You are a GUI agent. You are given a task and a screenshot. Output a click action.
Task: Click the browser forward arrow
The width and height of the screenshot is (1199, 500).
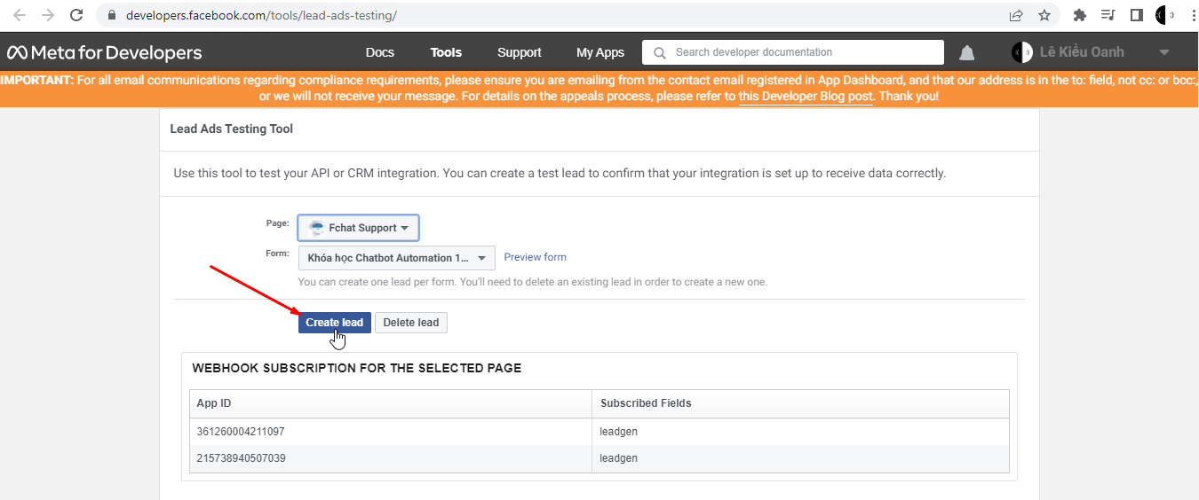(x=48, y=15)
